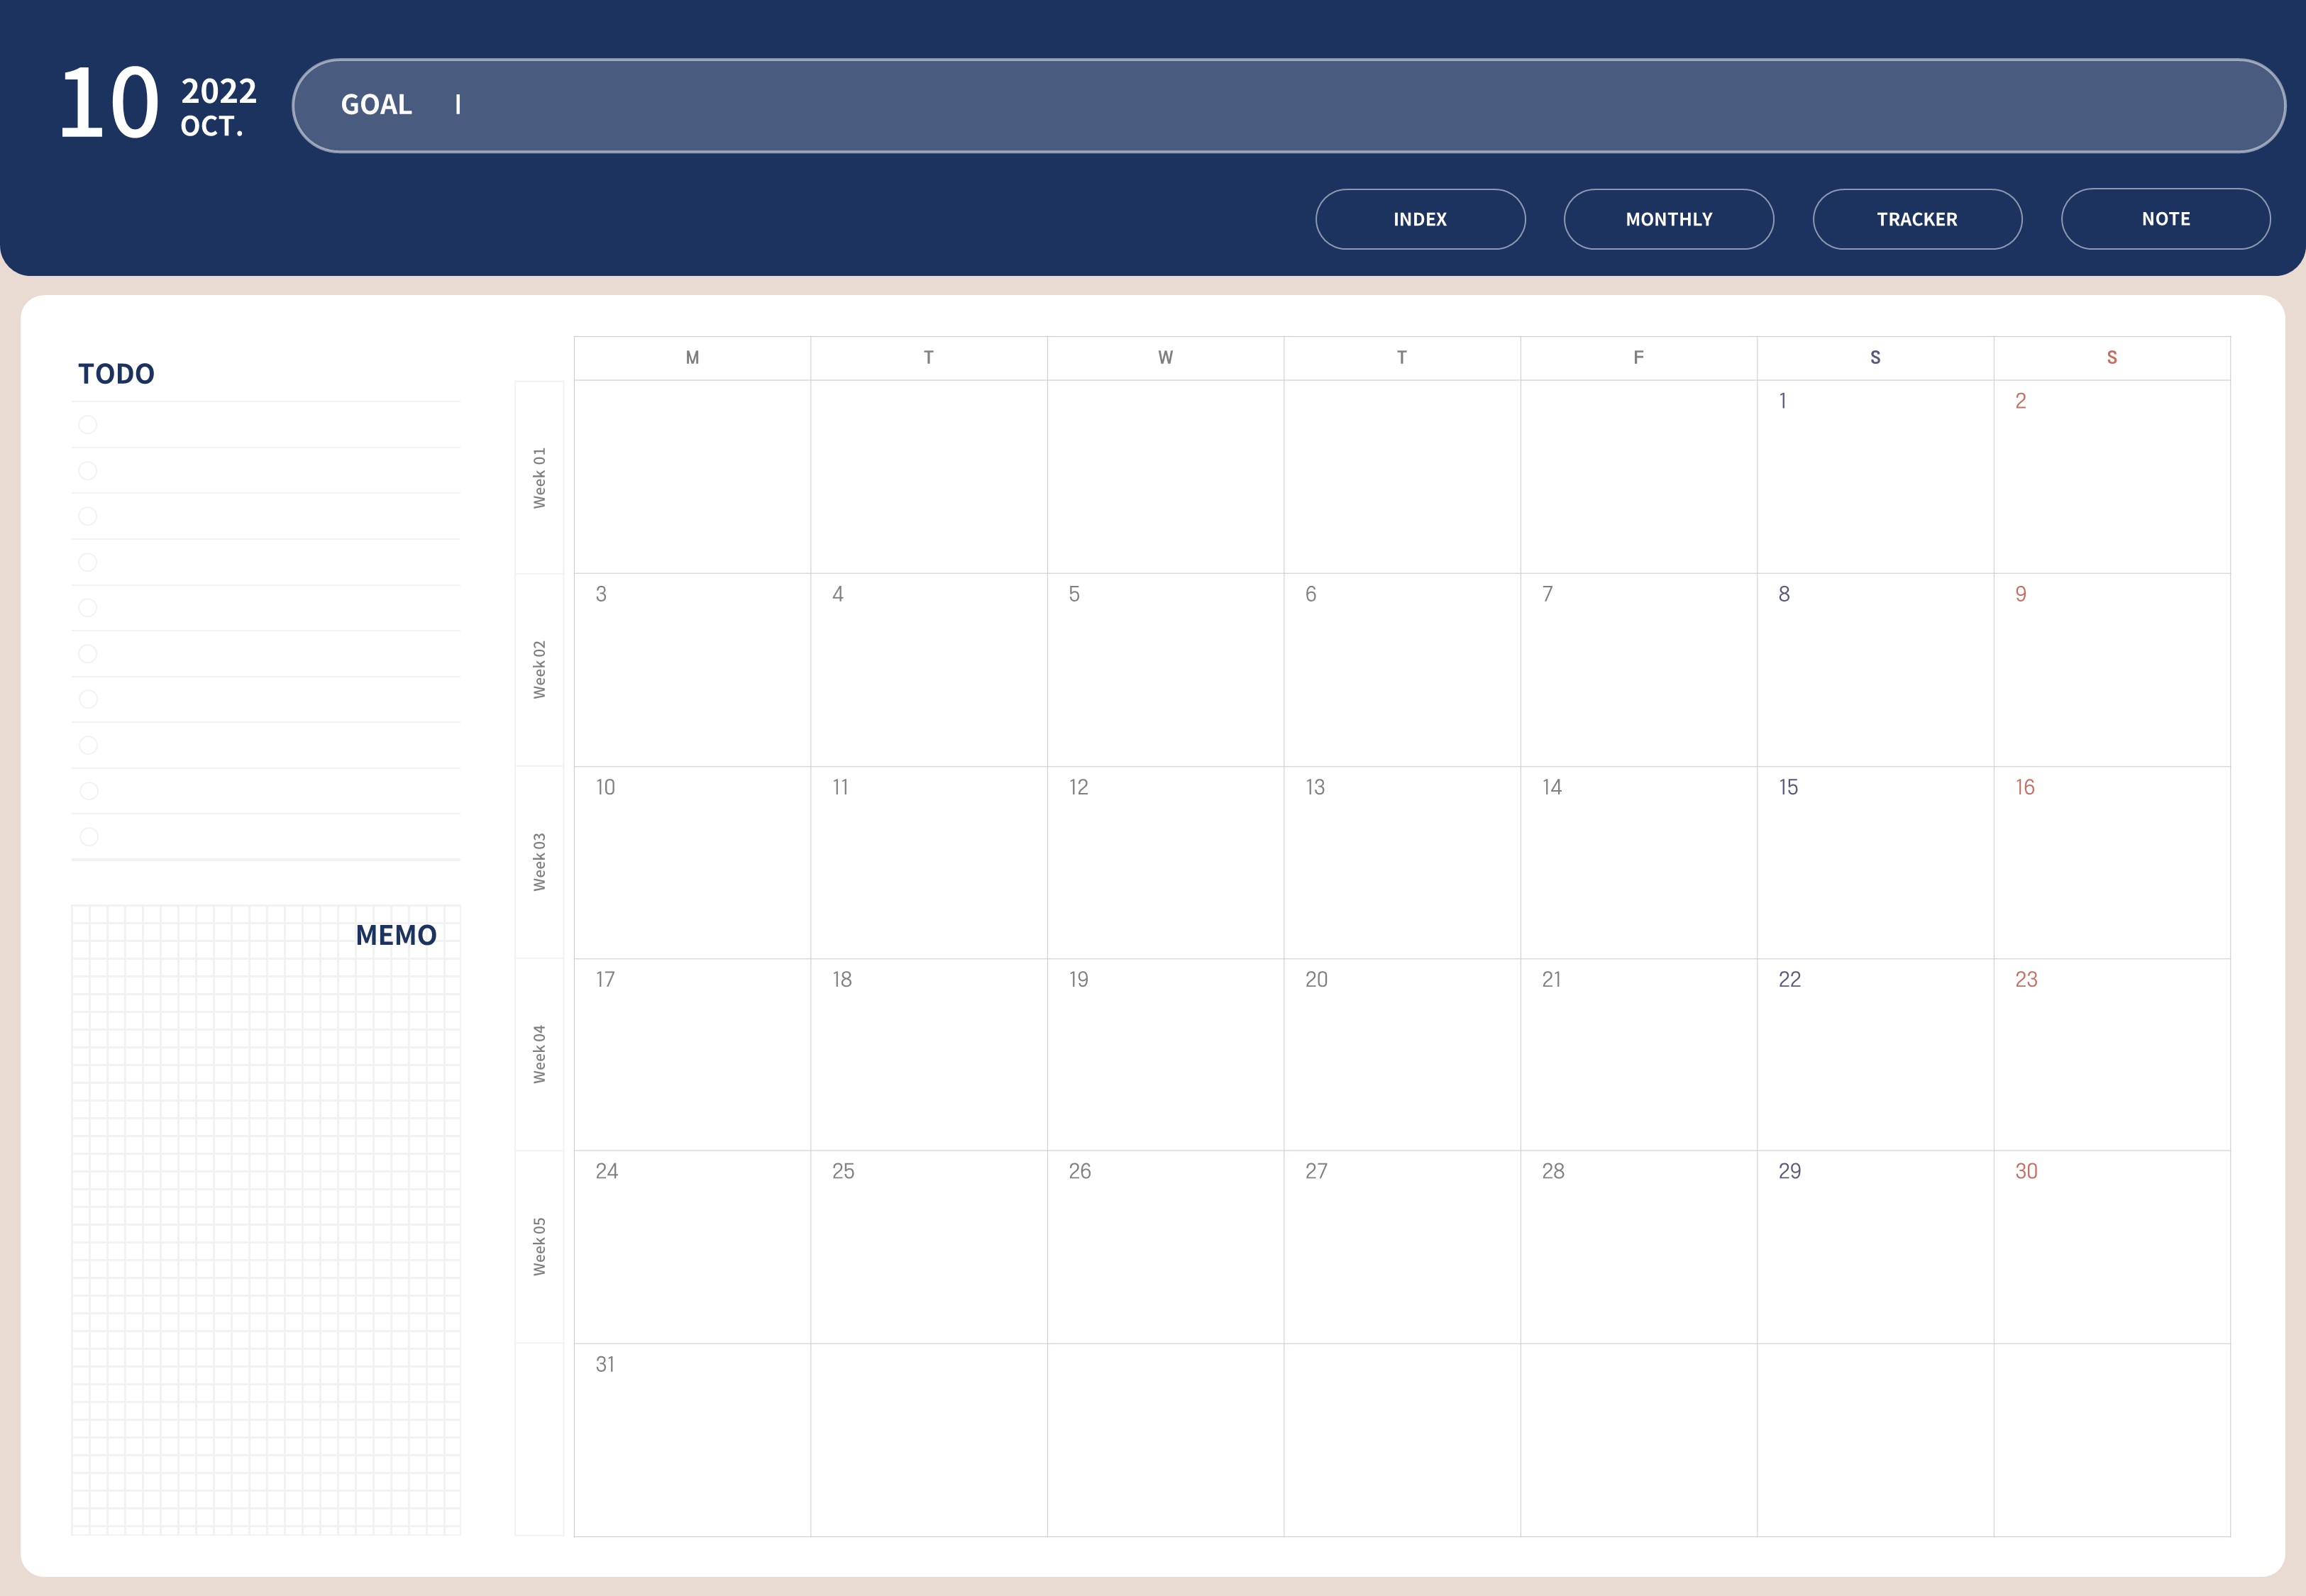Check the second TODO circle
The width and height of the screenshot is (2306, 1596).
(x=88, y=471)
